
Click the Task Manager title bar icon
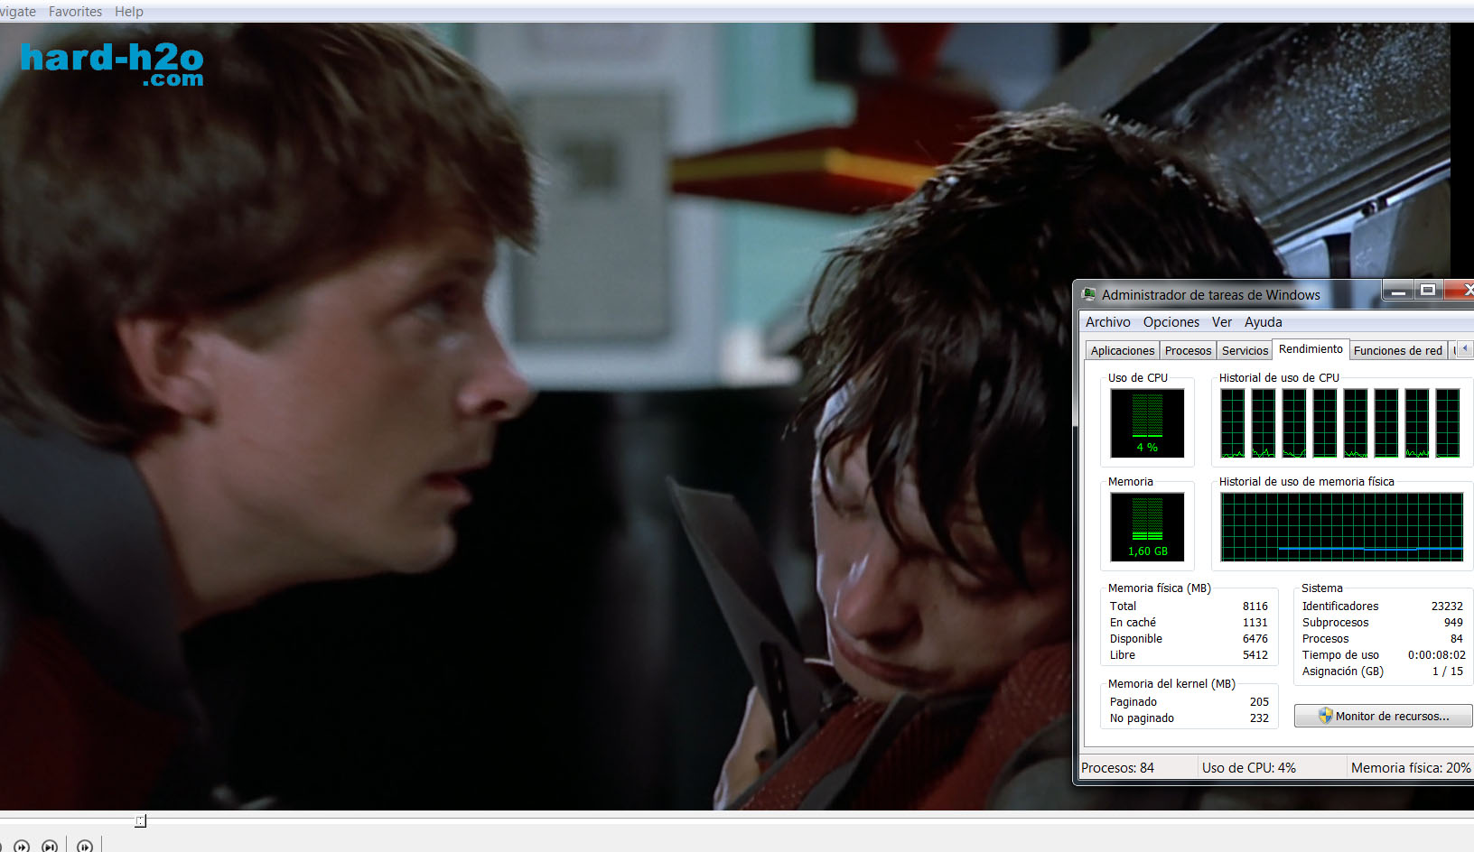[x=1089, y=295]
